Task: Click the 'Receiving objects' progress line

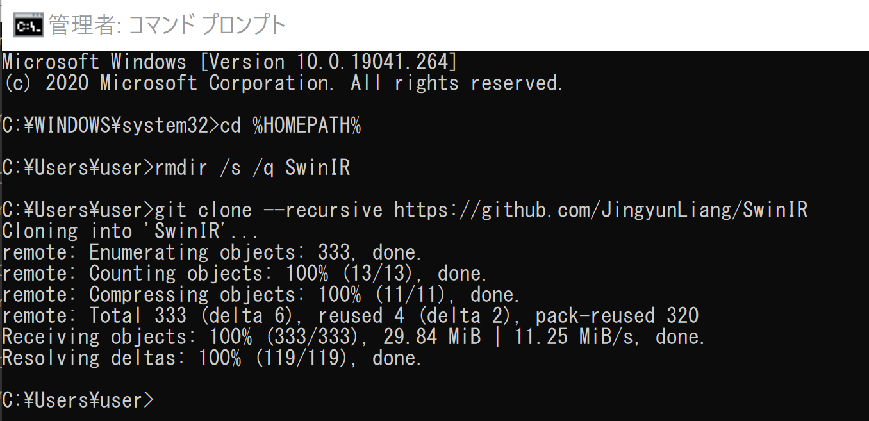Action: coord(354,336)
